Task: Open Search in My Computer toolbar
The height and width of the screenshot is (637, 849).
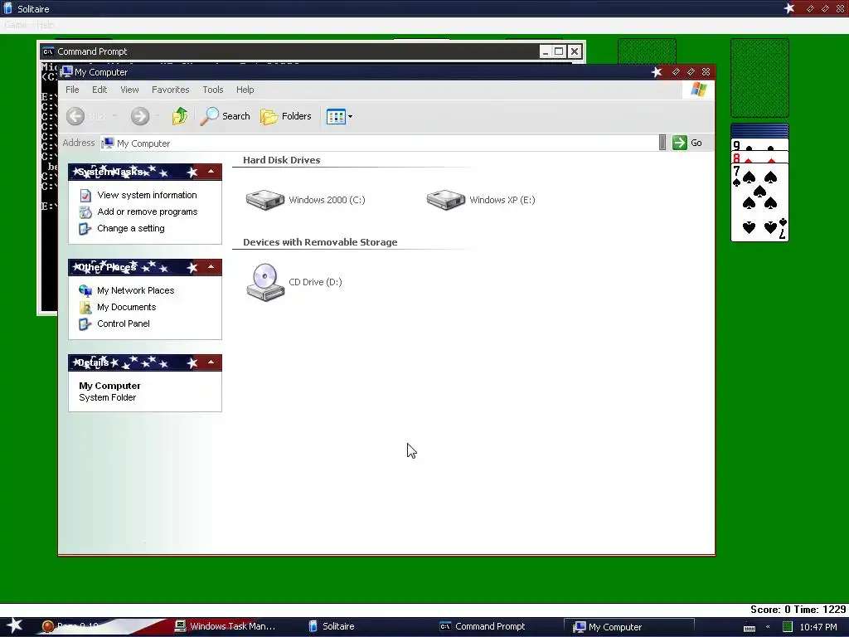Action: [x=226, y=116]
